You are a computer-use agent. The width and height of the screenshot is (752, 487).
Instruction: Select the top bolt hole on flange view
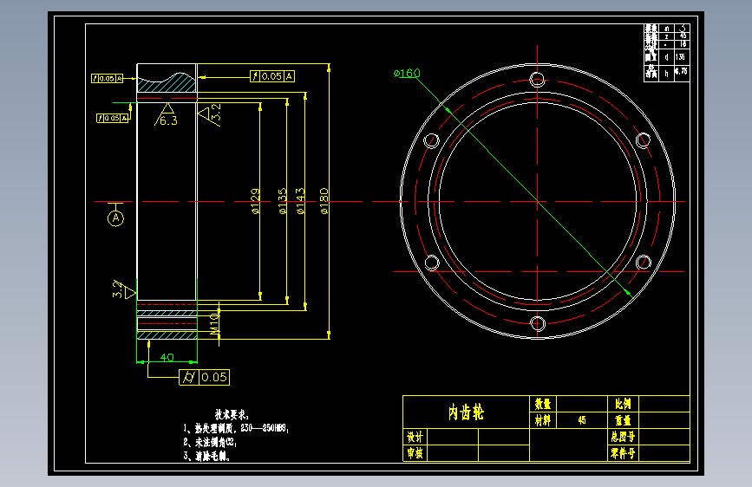[537, 79]
